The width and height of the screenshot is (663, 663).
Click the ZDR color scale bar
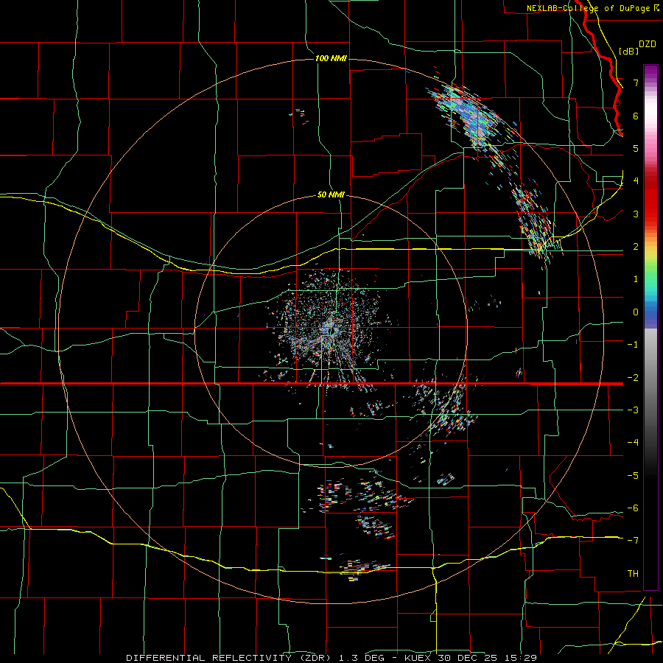pos(650,327)
